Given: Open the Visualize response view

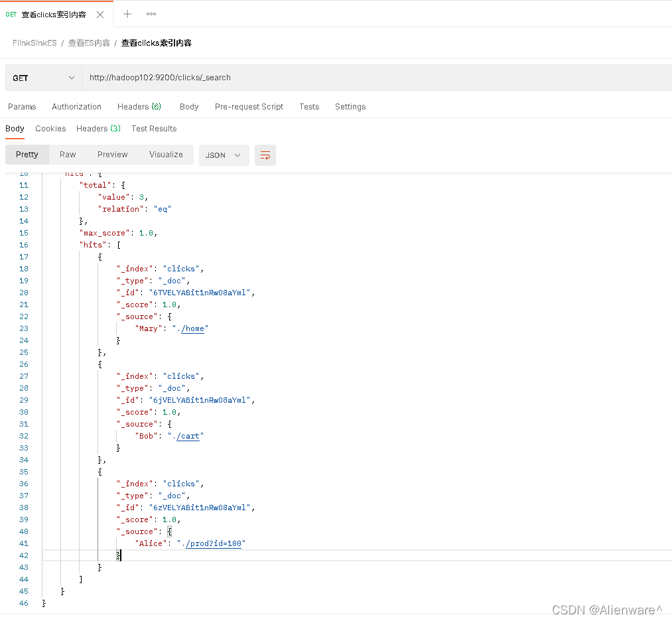Looking at the screenshot, I should coord(166,155).
